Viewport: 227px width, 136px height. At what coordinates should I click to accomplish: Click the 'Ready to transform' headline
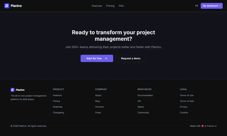113,35
